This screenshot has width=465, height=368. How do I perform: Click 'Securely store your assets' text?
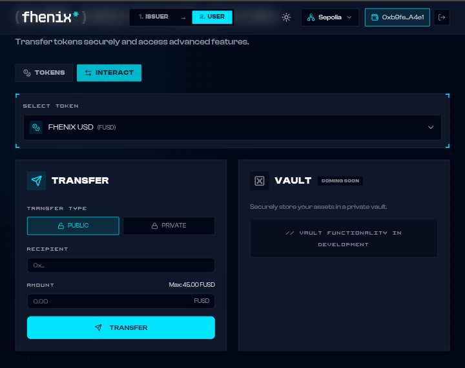pyautogui.click(x=318, y=207)
